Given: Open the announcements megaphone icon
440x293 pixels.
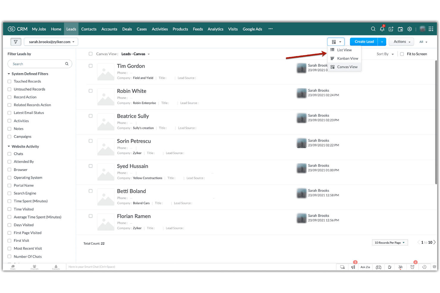Looking at the screenshot, I should click(x=353, y=267).
